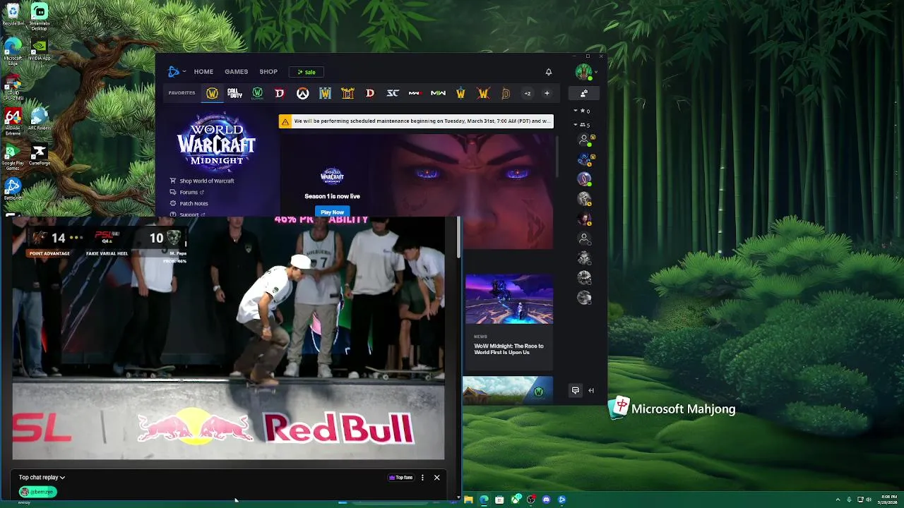Open the Recycle Bin desktop icon
Screen dimensions: 904x508
click(x=13, y=15)
